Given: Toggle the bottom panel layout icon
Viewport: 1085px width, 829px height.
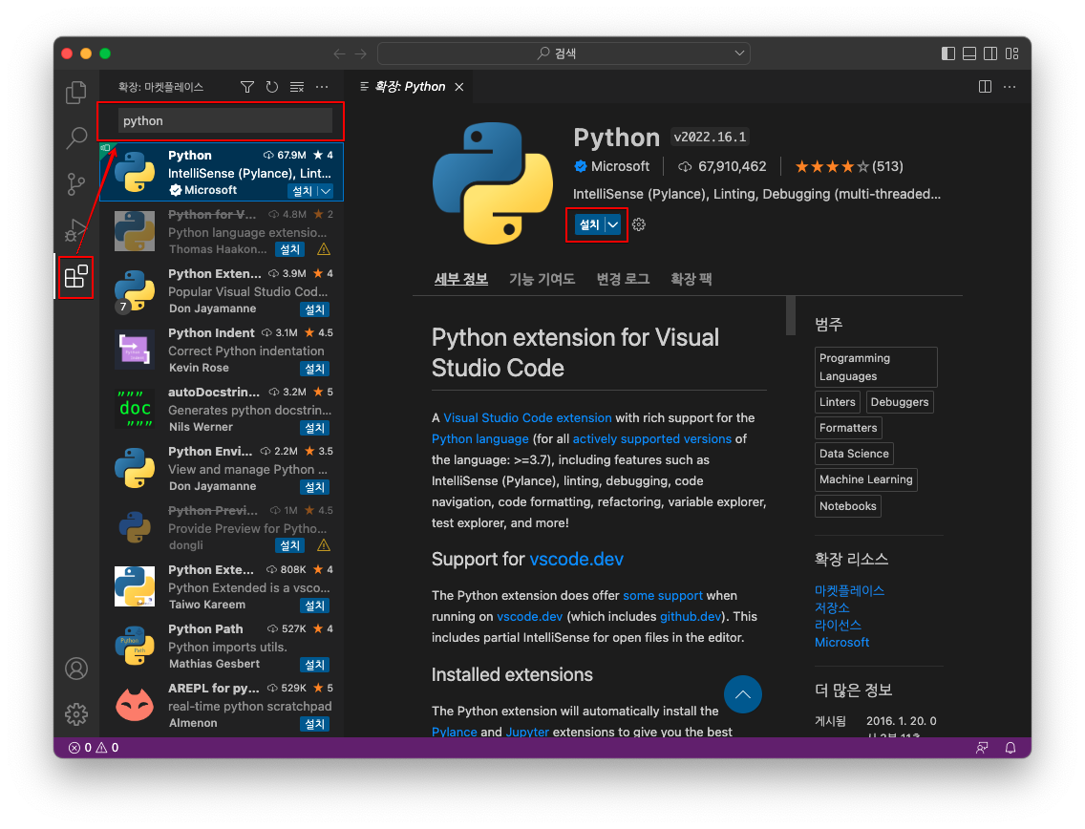Looking at the screenshot, I should (969, 53).
